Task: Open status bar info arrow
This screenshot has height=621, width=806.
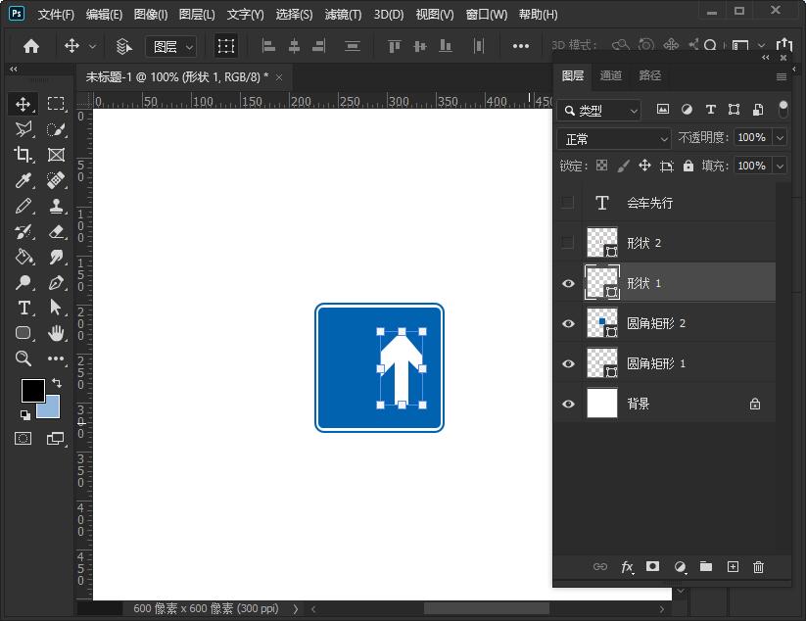Action: pyautogui.click(x=296, y=608)
